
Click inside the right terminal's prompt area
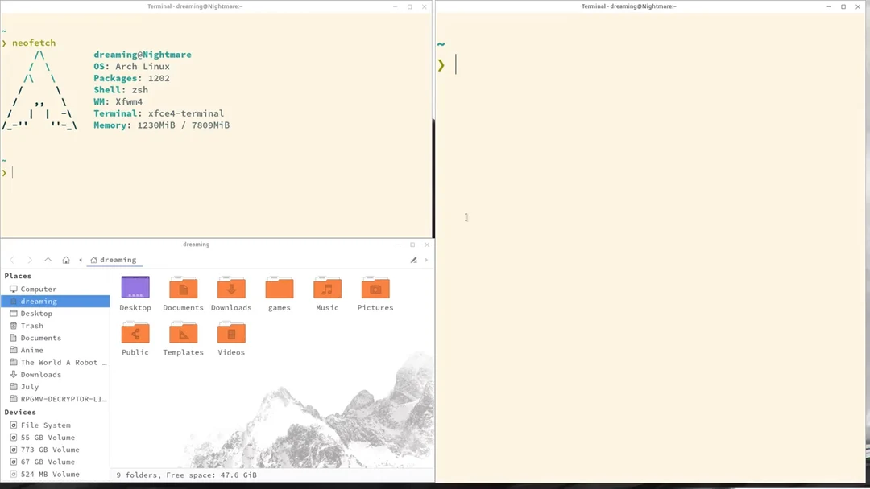click(x=564, y=64)
